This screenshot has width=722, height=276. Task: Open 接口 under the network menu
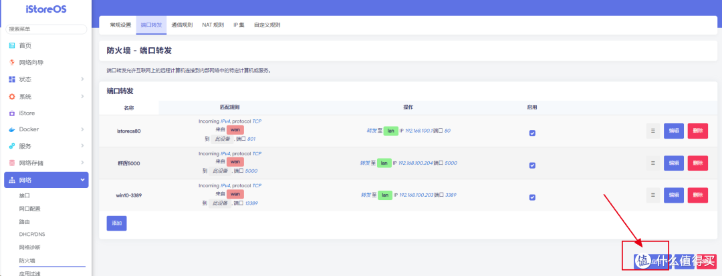[x=25, y=195]
